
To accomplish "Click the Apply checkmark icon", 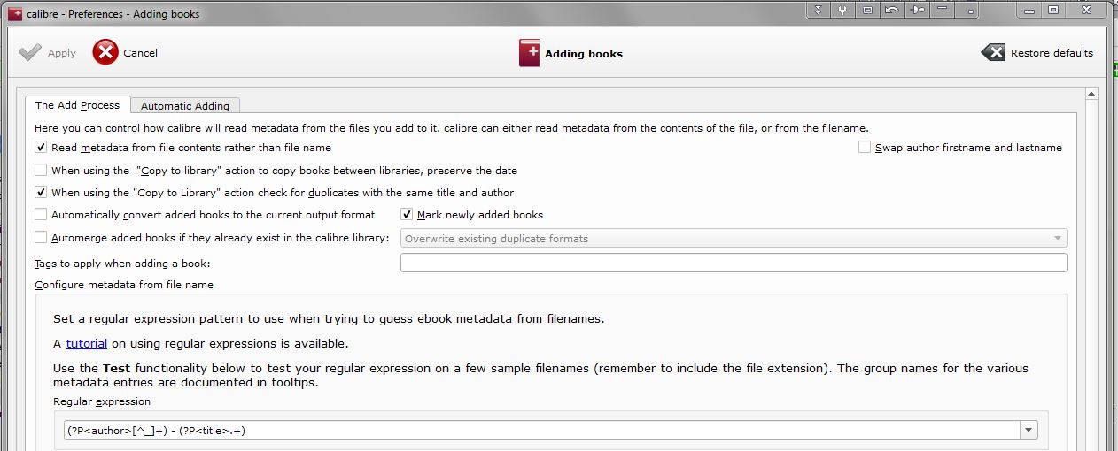I will [30, 53].
